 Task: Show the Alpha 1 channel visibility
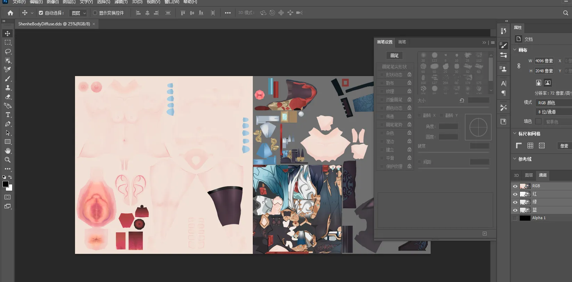click(515, 218)
